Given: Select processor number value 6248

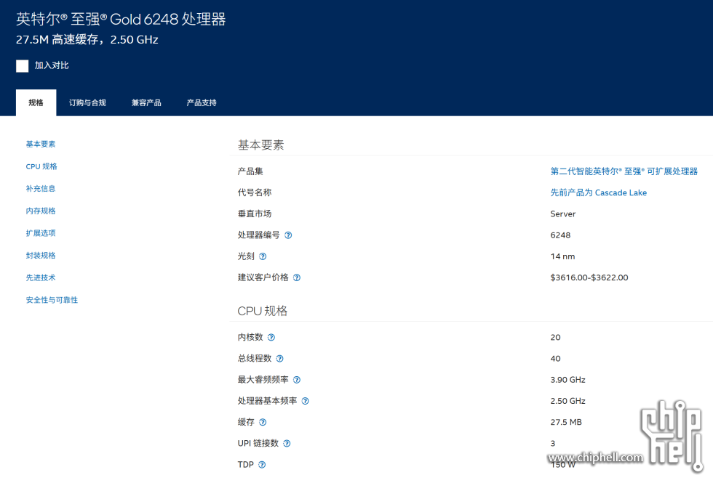Looking at the screenshot, I should [x=560, y=235].
